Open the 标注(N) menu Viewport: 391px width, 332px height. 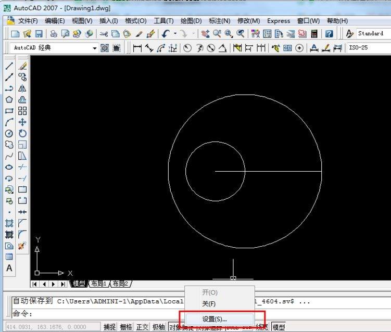[x=219, y=21]
